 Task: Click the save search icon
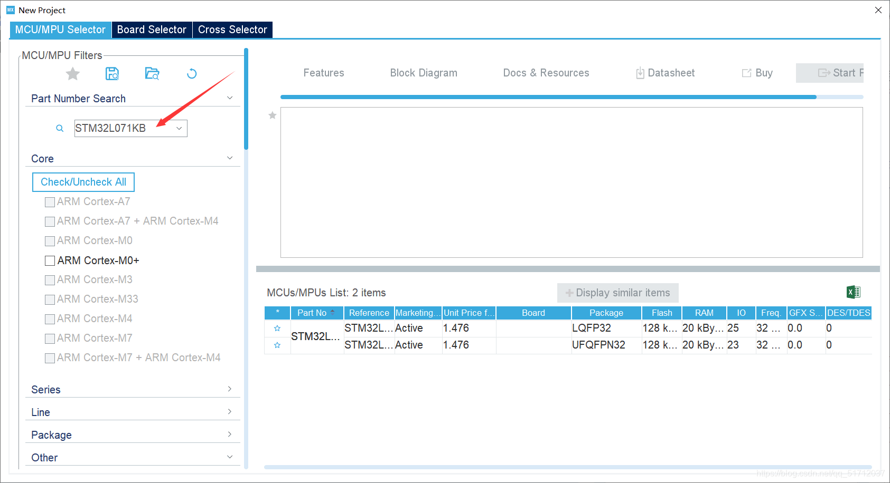[113, 74]
